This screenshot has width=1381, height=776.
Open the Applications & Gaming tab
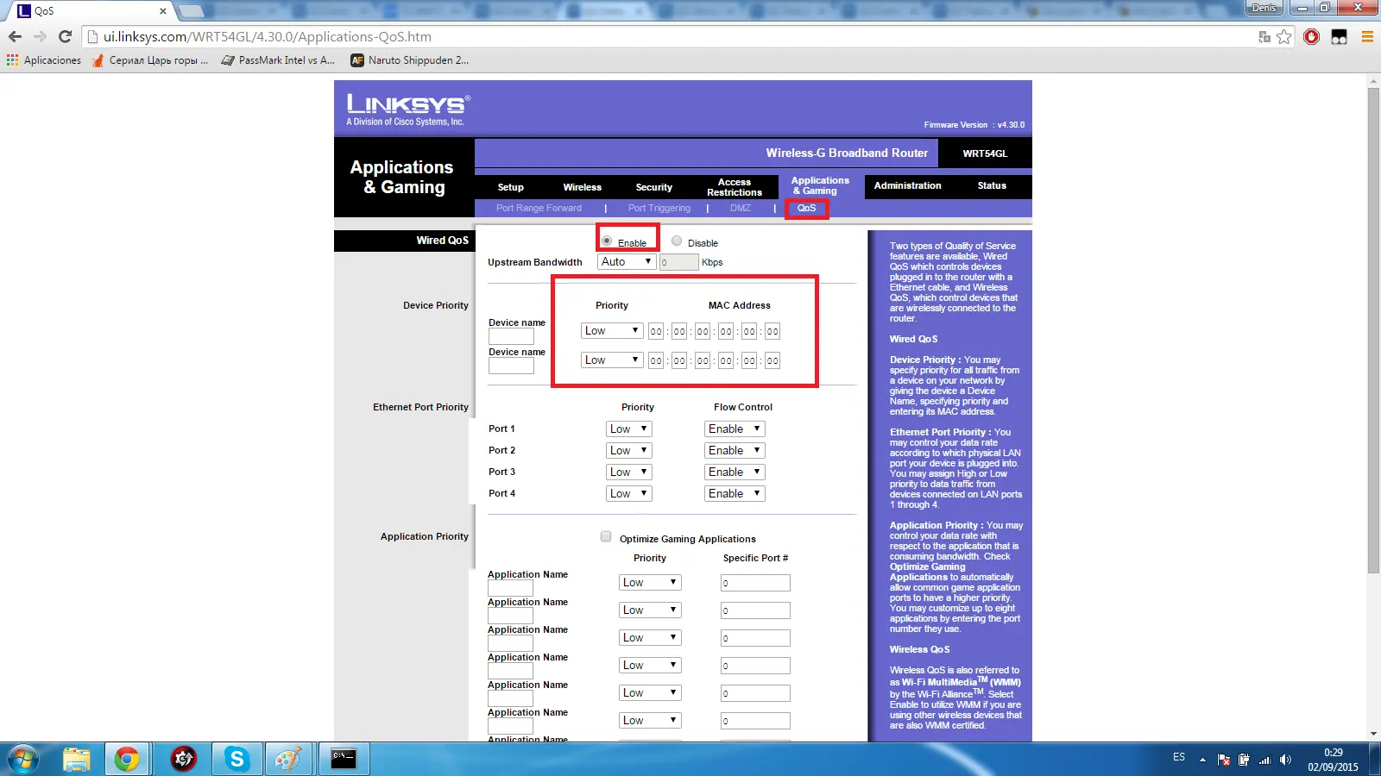(820, 185)
